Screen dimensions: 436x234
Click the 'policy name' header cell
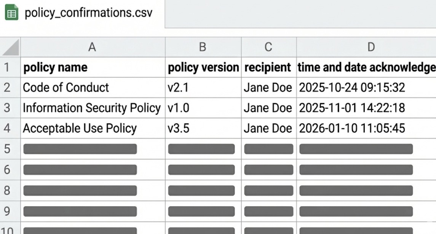tap(93, 67)
